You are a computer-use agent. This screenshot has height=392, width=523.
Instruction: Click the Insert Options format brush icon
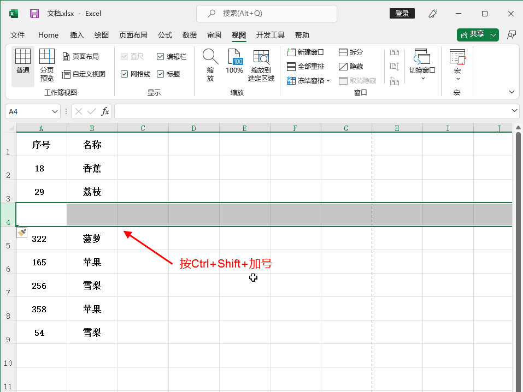[22, 233]
